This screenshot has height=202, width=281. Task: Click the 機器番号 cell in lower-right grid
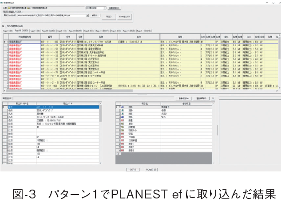186,107
